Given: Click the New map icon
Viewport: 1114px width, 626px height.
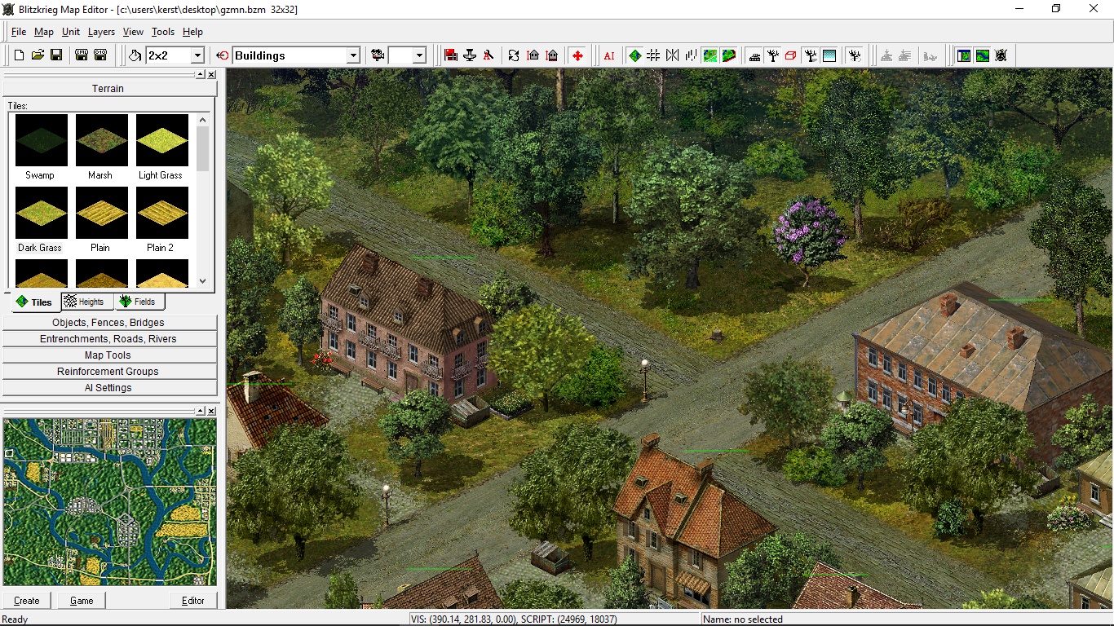Looking at the screenshot, I should tap(19, 55).
